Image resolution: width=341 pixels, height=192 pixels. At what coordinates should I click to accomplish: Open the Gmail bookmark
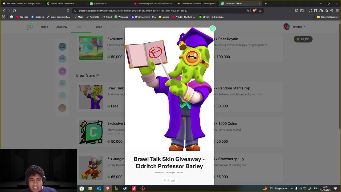[x=107, y=17]
